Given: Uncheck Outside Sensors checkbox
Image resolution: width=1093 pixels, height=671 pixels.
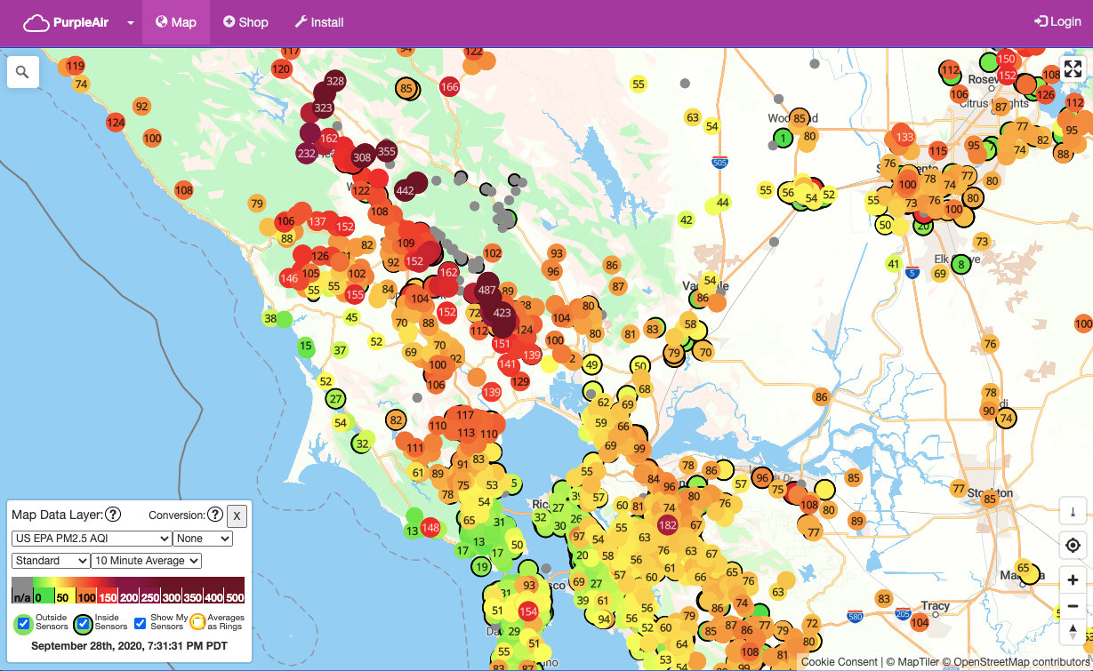Looking at the screenshot, I should tap(24, 622).
